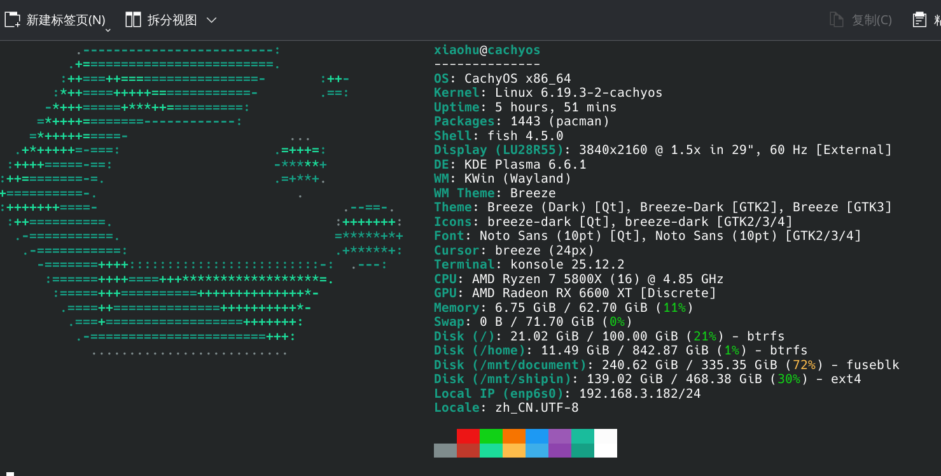941x476 pixels.
Task: Click the orange color block
Action: 514,436
